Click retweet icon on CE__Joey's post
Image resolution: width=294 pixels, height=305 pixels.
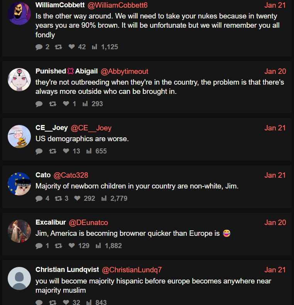point(52,151)
